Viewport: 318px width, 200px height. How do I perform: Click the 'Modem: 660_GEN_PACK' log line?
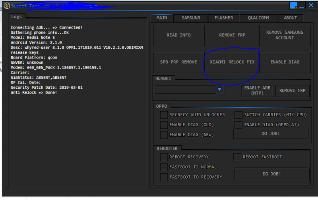pyautogui.click(x=56, y=68)
